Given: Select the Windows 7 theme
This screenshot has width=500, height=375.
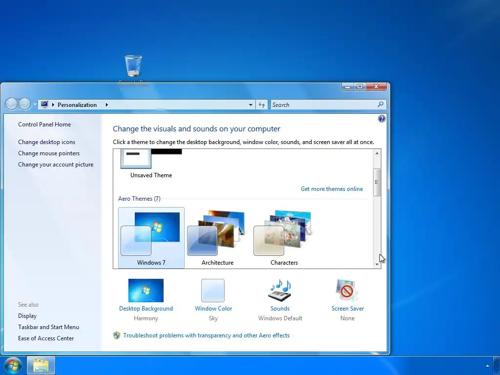Looking at the screenshot, I should pyautogui.click(x=151, y=238).
